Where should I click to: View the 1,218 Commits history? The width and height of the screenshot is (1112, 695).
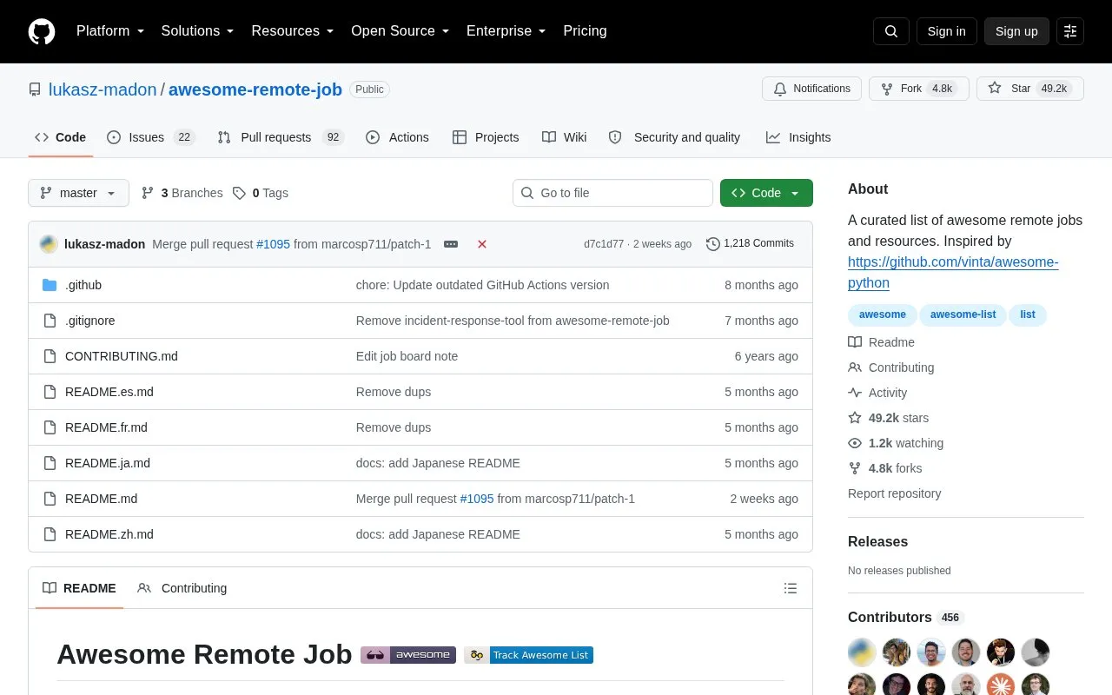[751, 244]
